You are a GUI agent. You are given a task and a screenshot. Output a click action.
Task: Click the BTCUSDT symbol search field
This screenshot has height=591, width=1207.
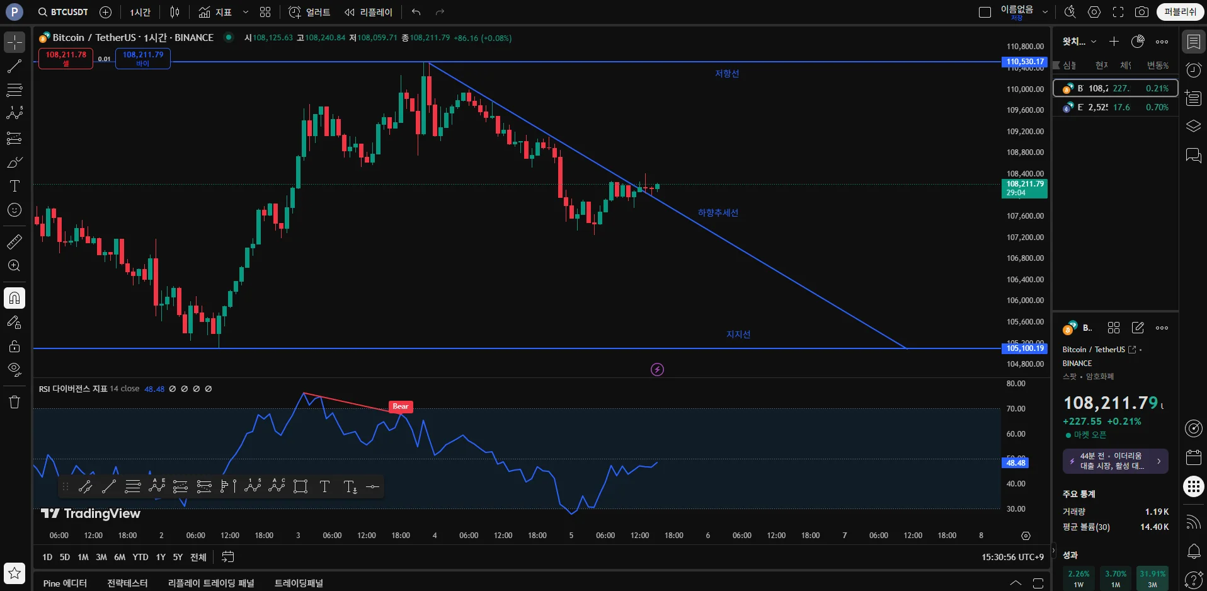point(63,12)
